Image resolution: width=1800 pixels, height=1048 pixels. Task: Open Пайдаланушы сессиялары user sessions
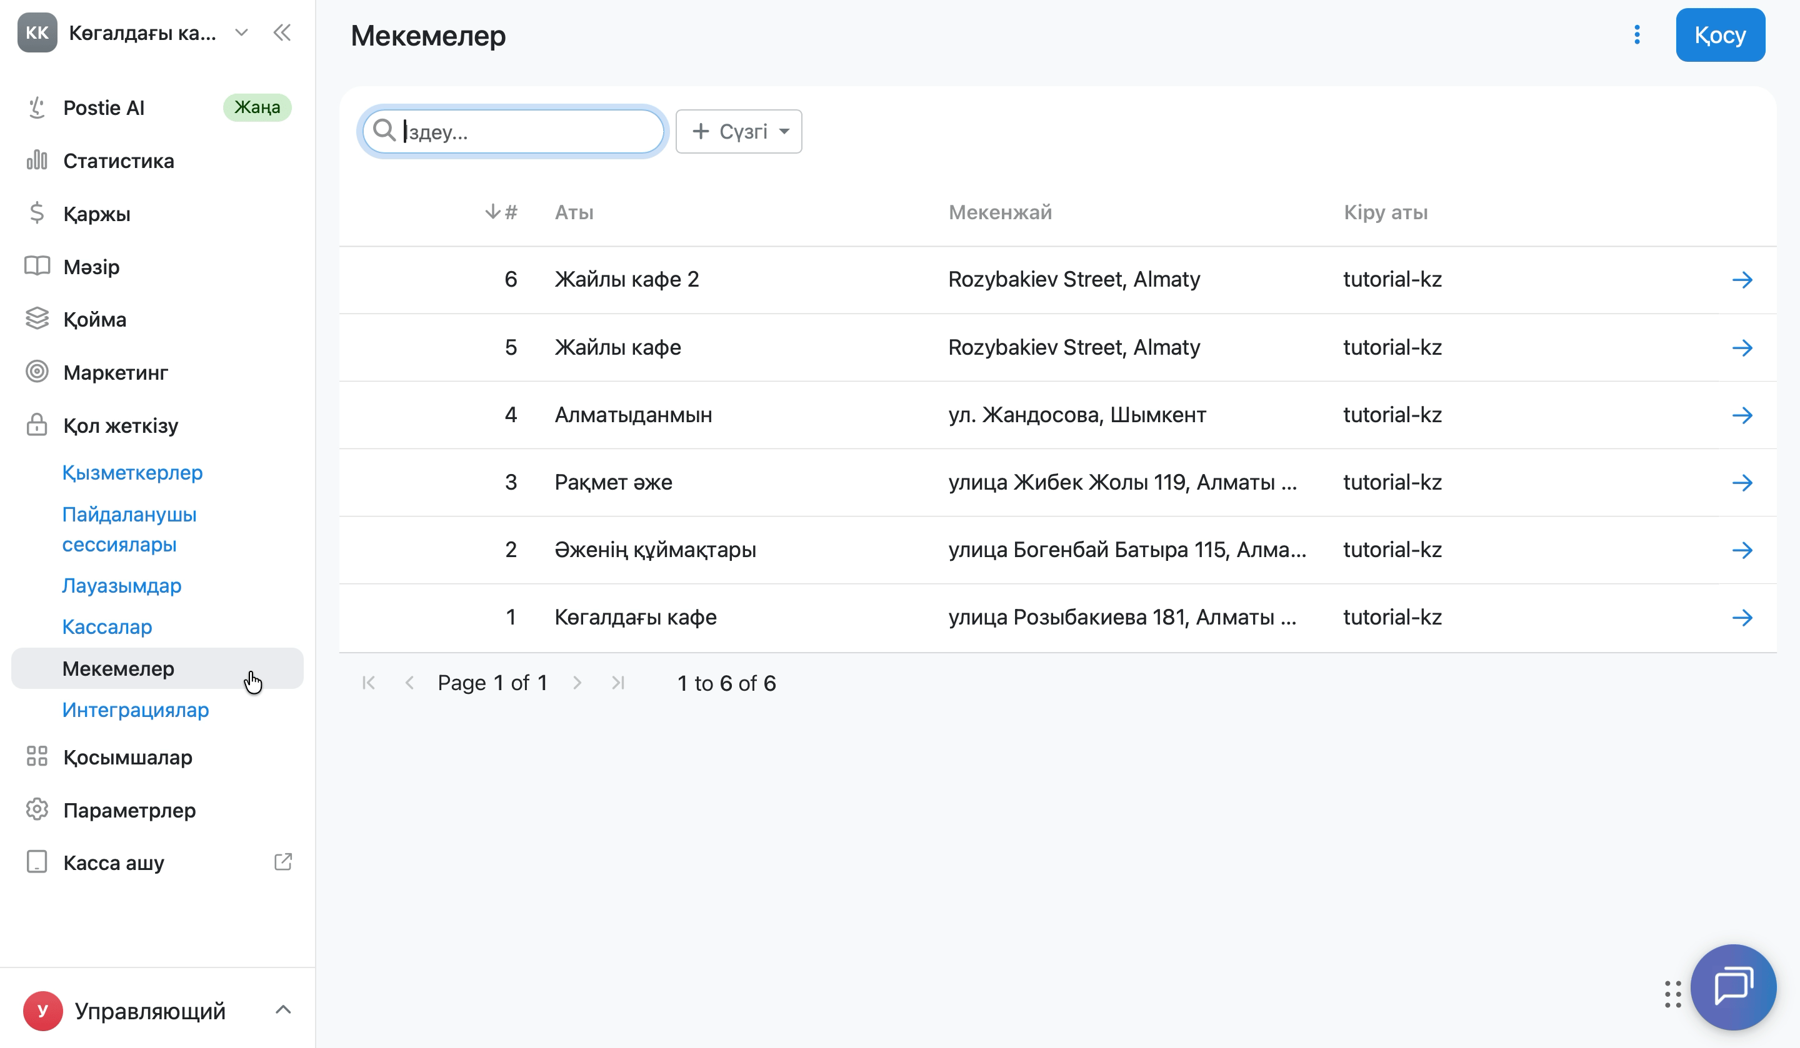coord(129,529)
